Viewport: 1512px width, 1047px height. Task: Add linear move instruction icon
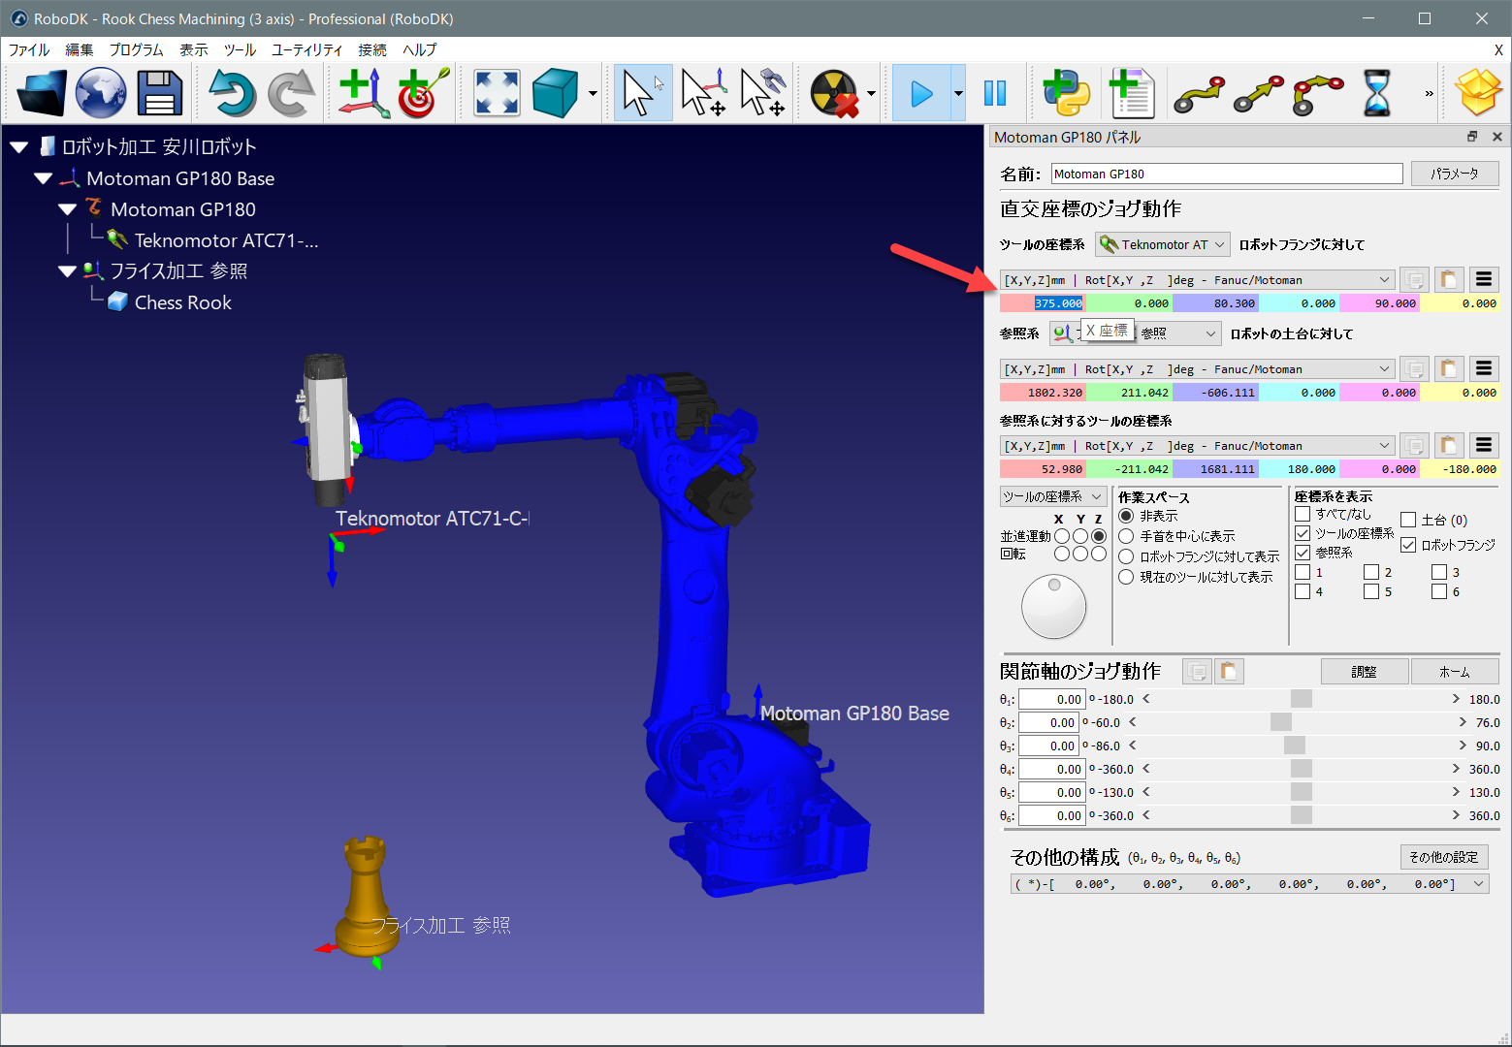1258,93
